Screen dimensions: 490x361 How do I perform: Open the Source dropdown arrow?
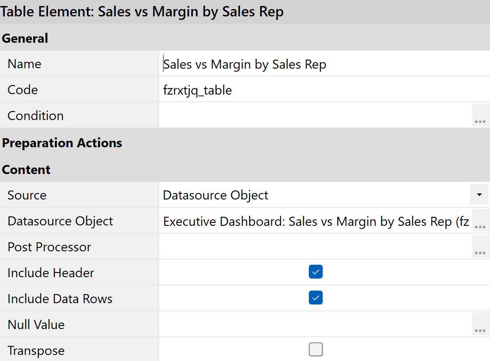pyautogui.click(x=479, y=195)
